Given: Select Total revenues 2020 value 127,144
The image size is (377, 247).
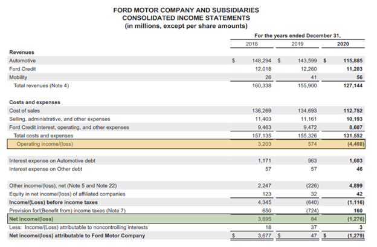Looking at the screenshot, I should [x=353, y=85].
